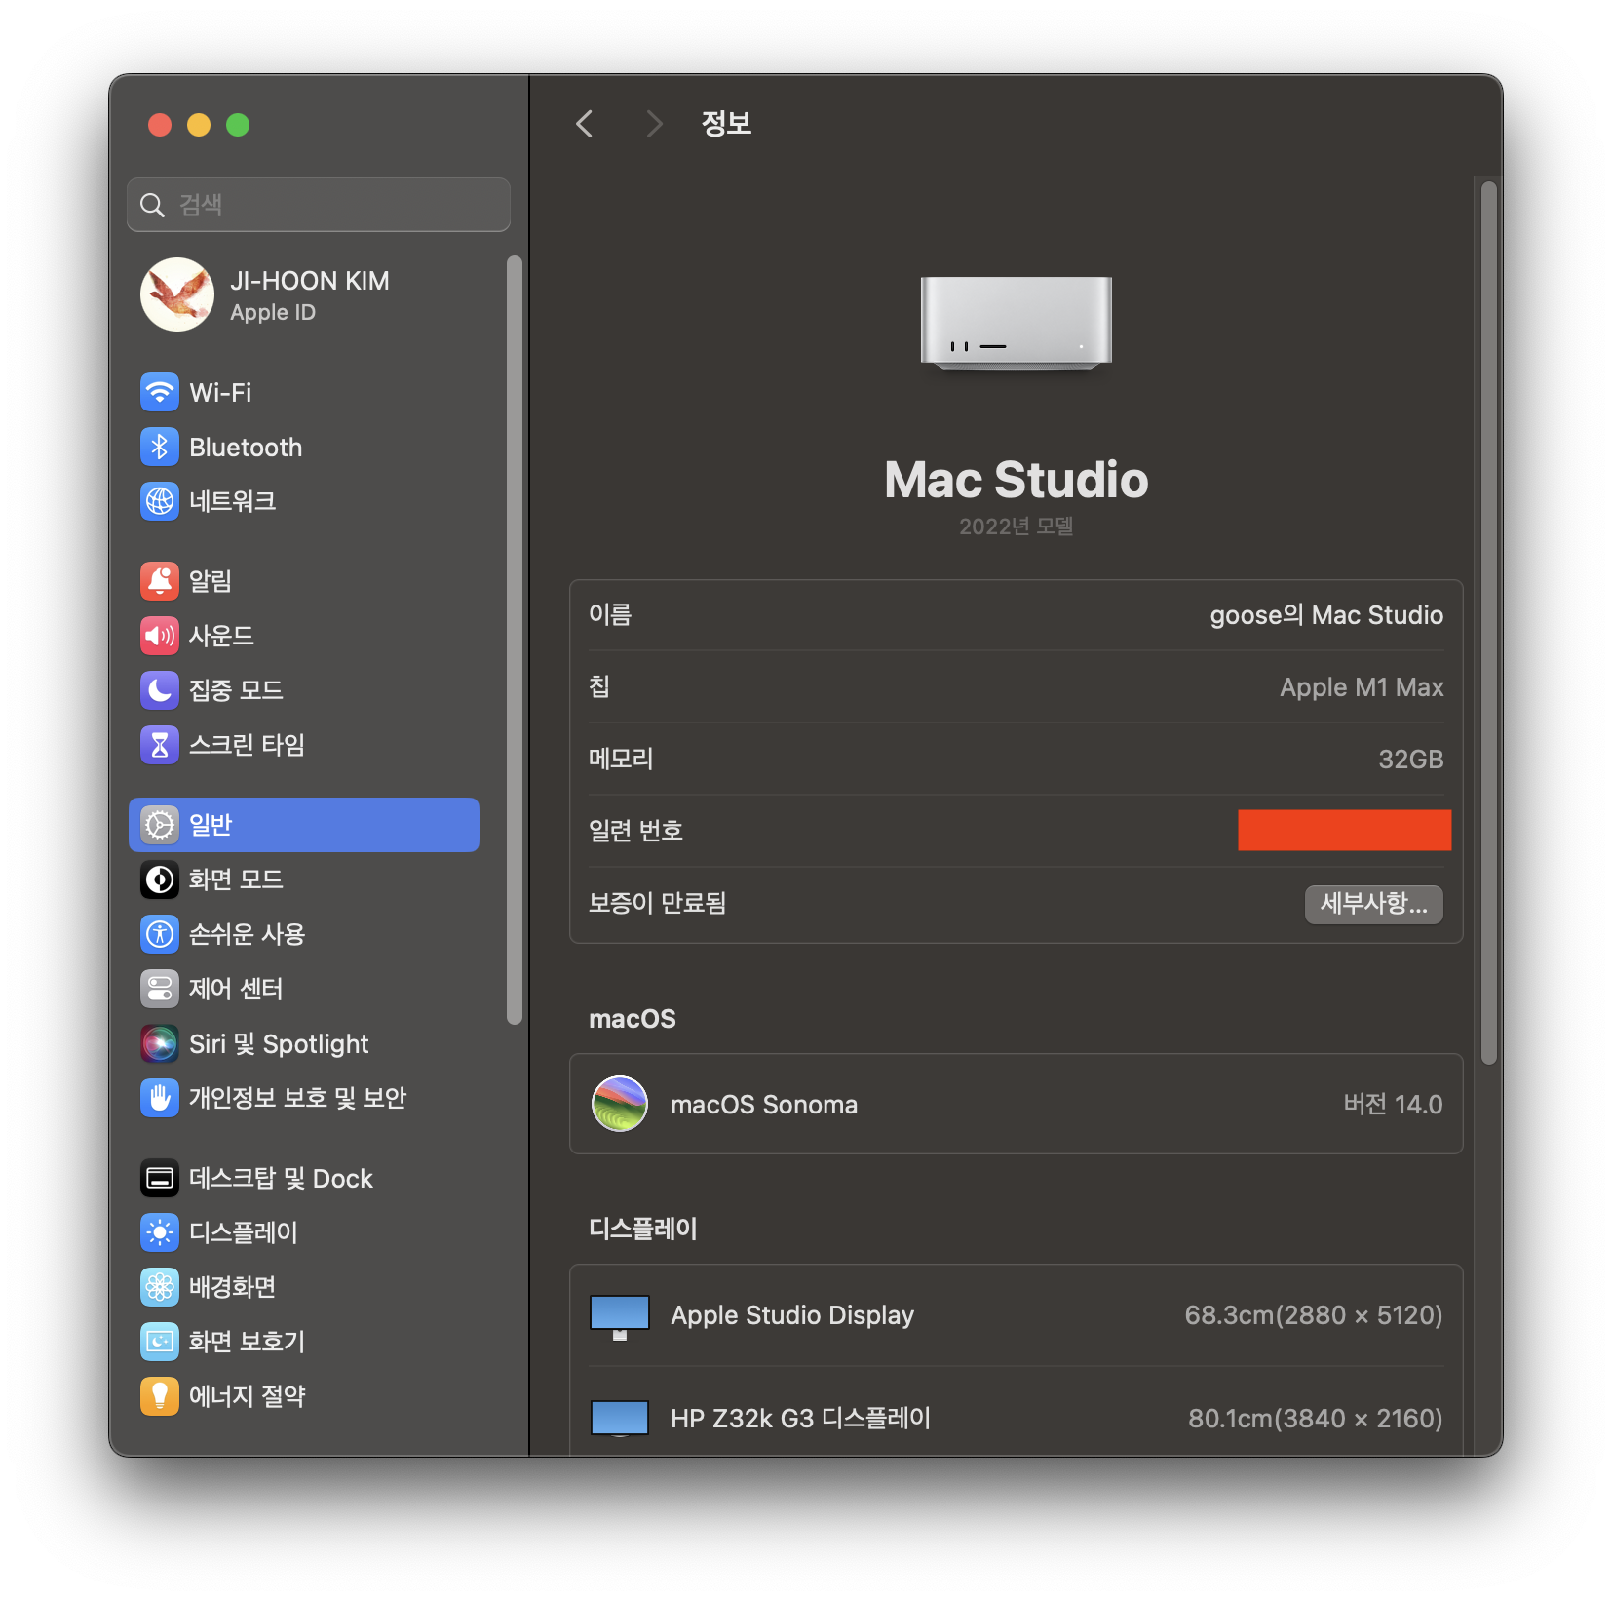This screenshot has width=1612, height=1601.
Task: Click the sidebar vertical scrollbar
Action: 515,640
